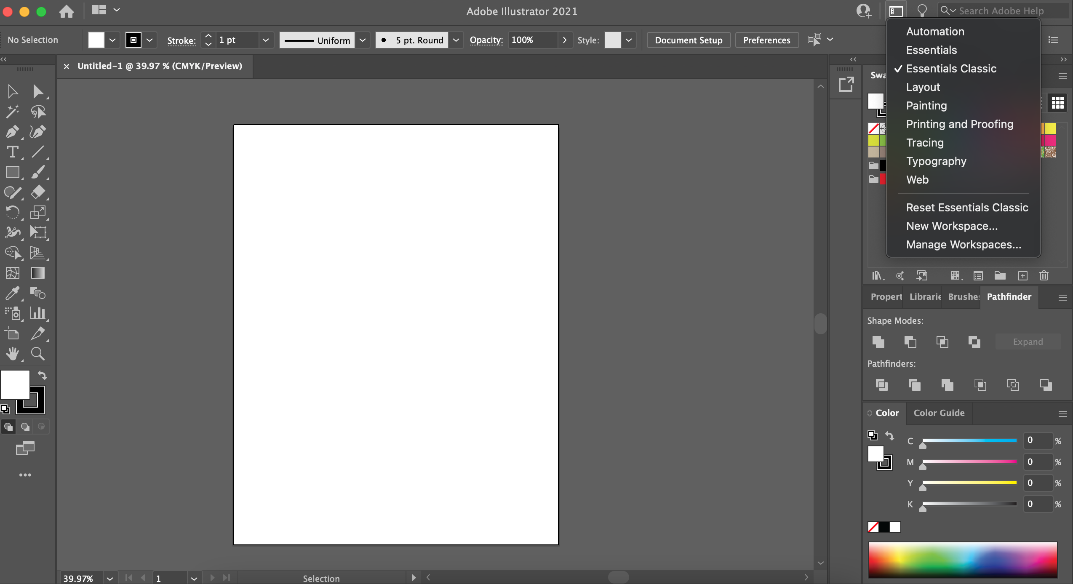
Task: Select the Magic Wand tool
Action: 13,112
